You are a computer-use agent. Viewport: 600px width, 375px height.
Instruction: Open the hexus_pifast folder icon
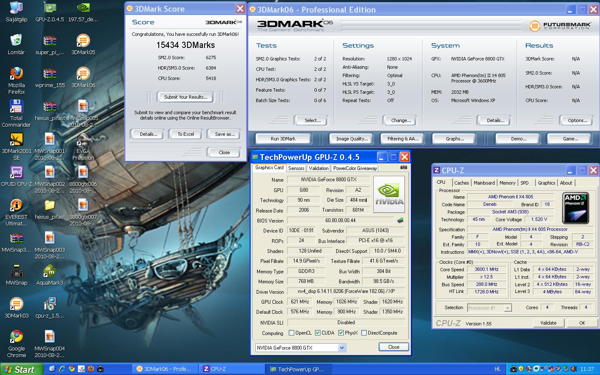coord(50,209)
